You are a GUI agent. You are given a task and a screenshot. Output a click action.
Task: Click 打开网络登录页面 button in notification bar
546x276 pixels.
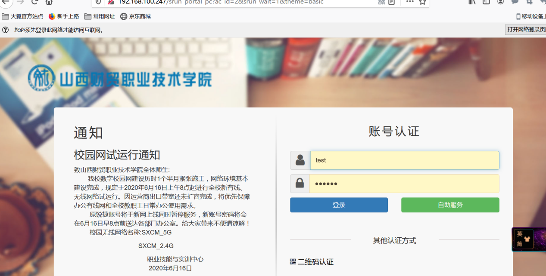click(x=526, y=30)
